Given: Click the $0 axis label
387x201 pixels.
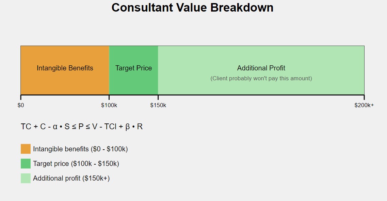Looking at the screenshot, I should pos(21,105).
